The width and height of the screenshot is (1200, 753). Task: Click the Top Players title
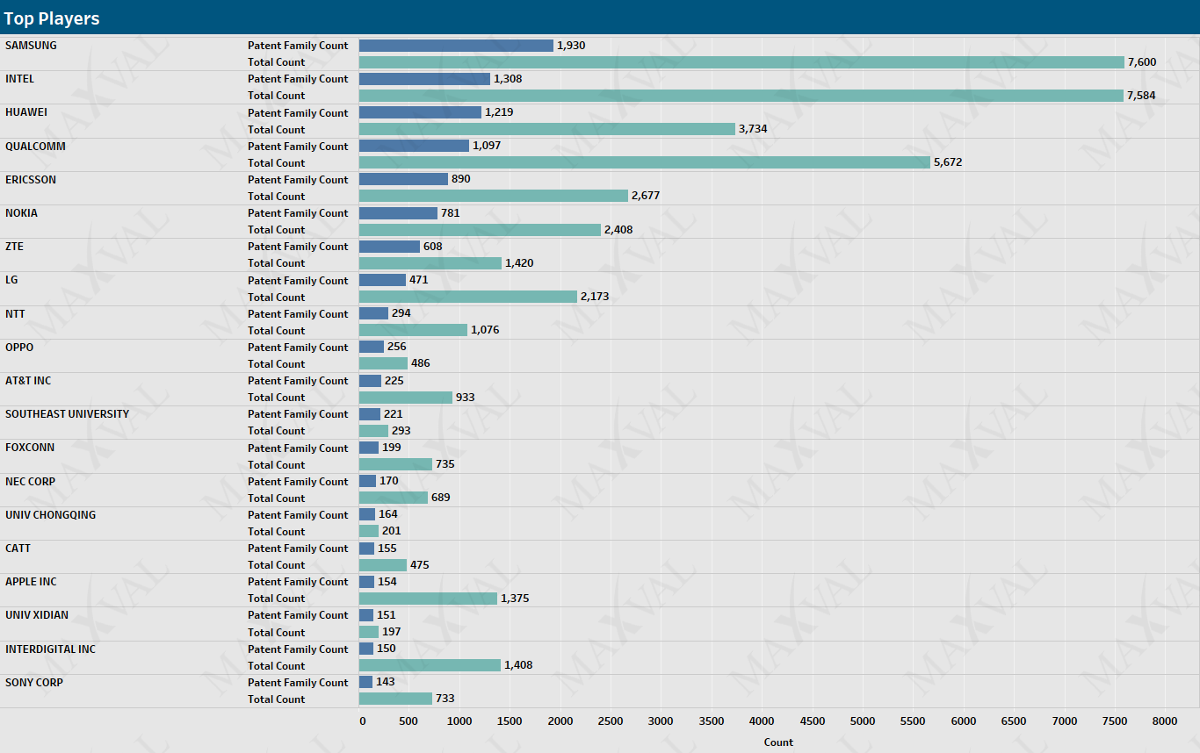[52, 18]
